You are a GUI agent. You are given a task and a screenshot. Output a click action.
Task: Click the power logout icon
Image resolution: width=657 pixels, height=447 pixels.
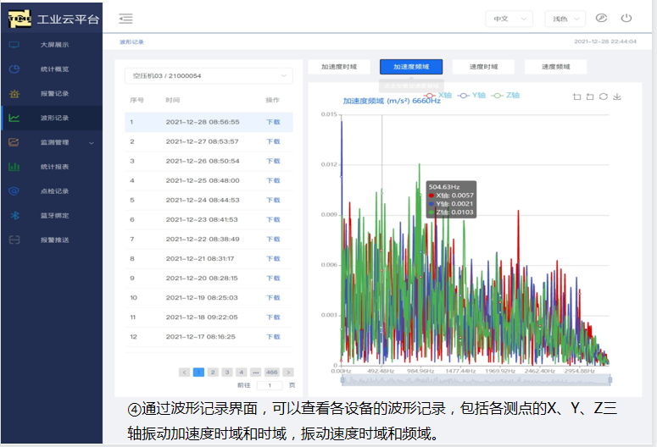click(626, 18)
